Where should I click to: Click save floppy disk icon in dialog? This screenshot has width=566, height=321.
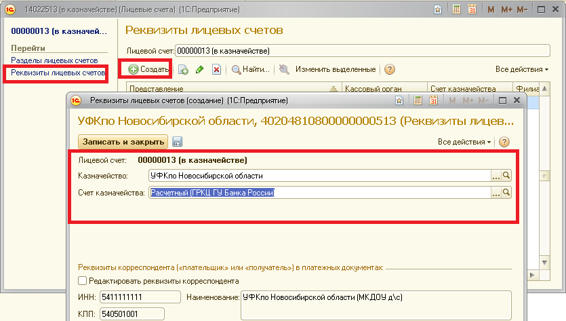click(177, 142)
